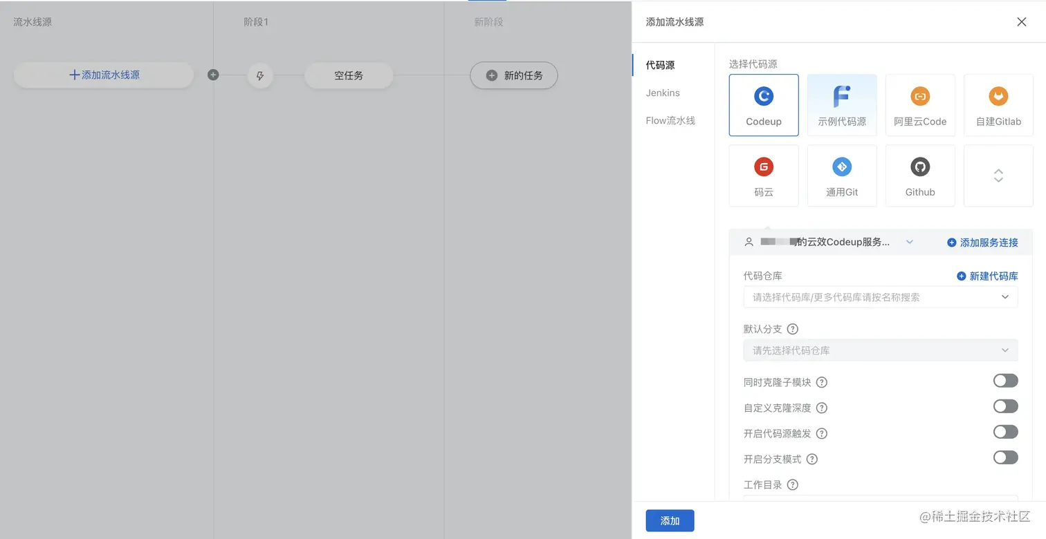Click the 添加流水线源 button in pipeline
Image resolution: width=1046 pixels, height=539 pixels.
click(104, 75)
